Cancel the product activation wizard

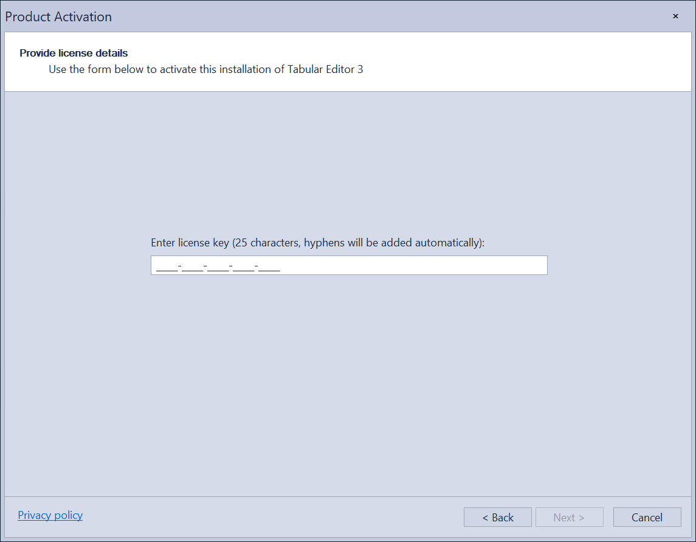click(x=647, y=517)
